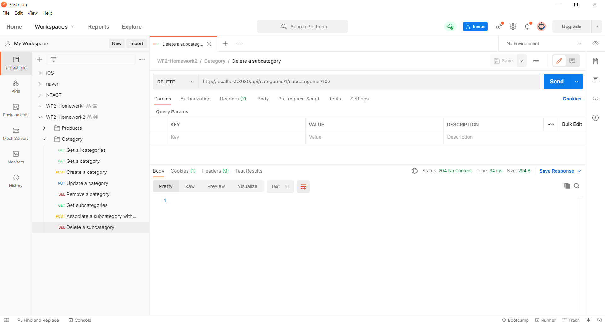Open the documentation pane icon
This screenshot has width=605, height=324.
pos(596,61)
